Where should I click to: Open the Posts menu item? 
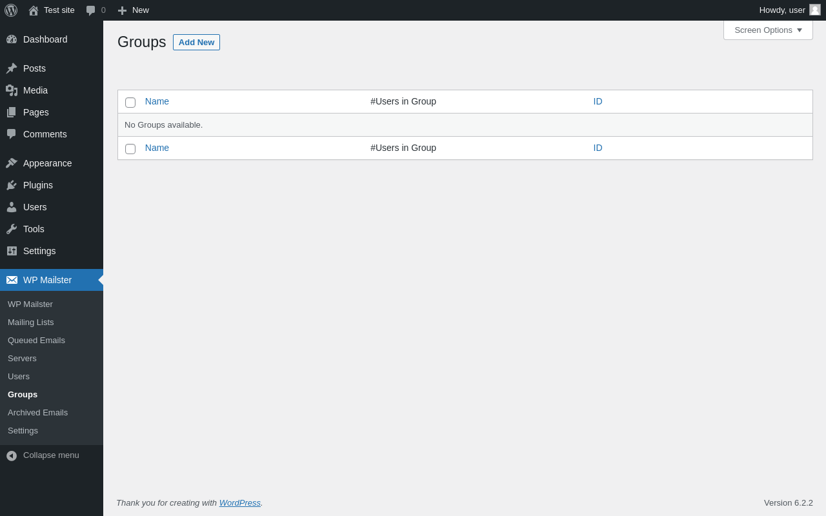52,68
